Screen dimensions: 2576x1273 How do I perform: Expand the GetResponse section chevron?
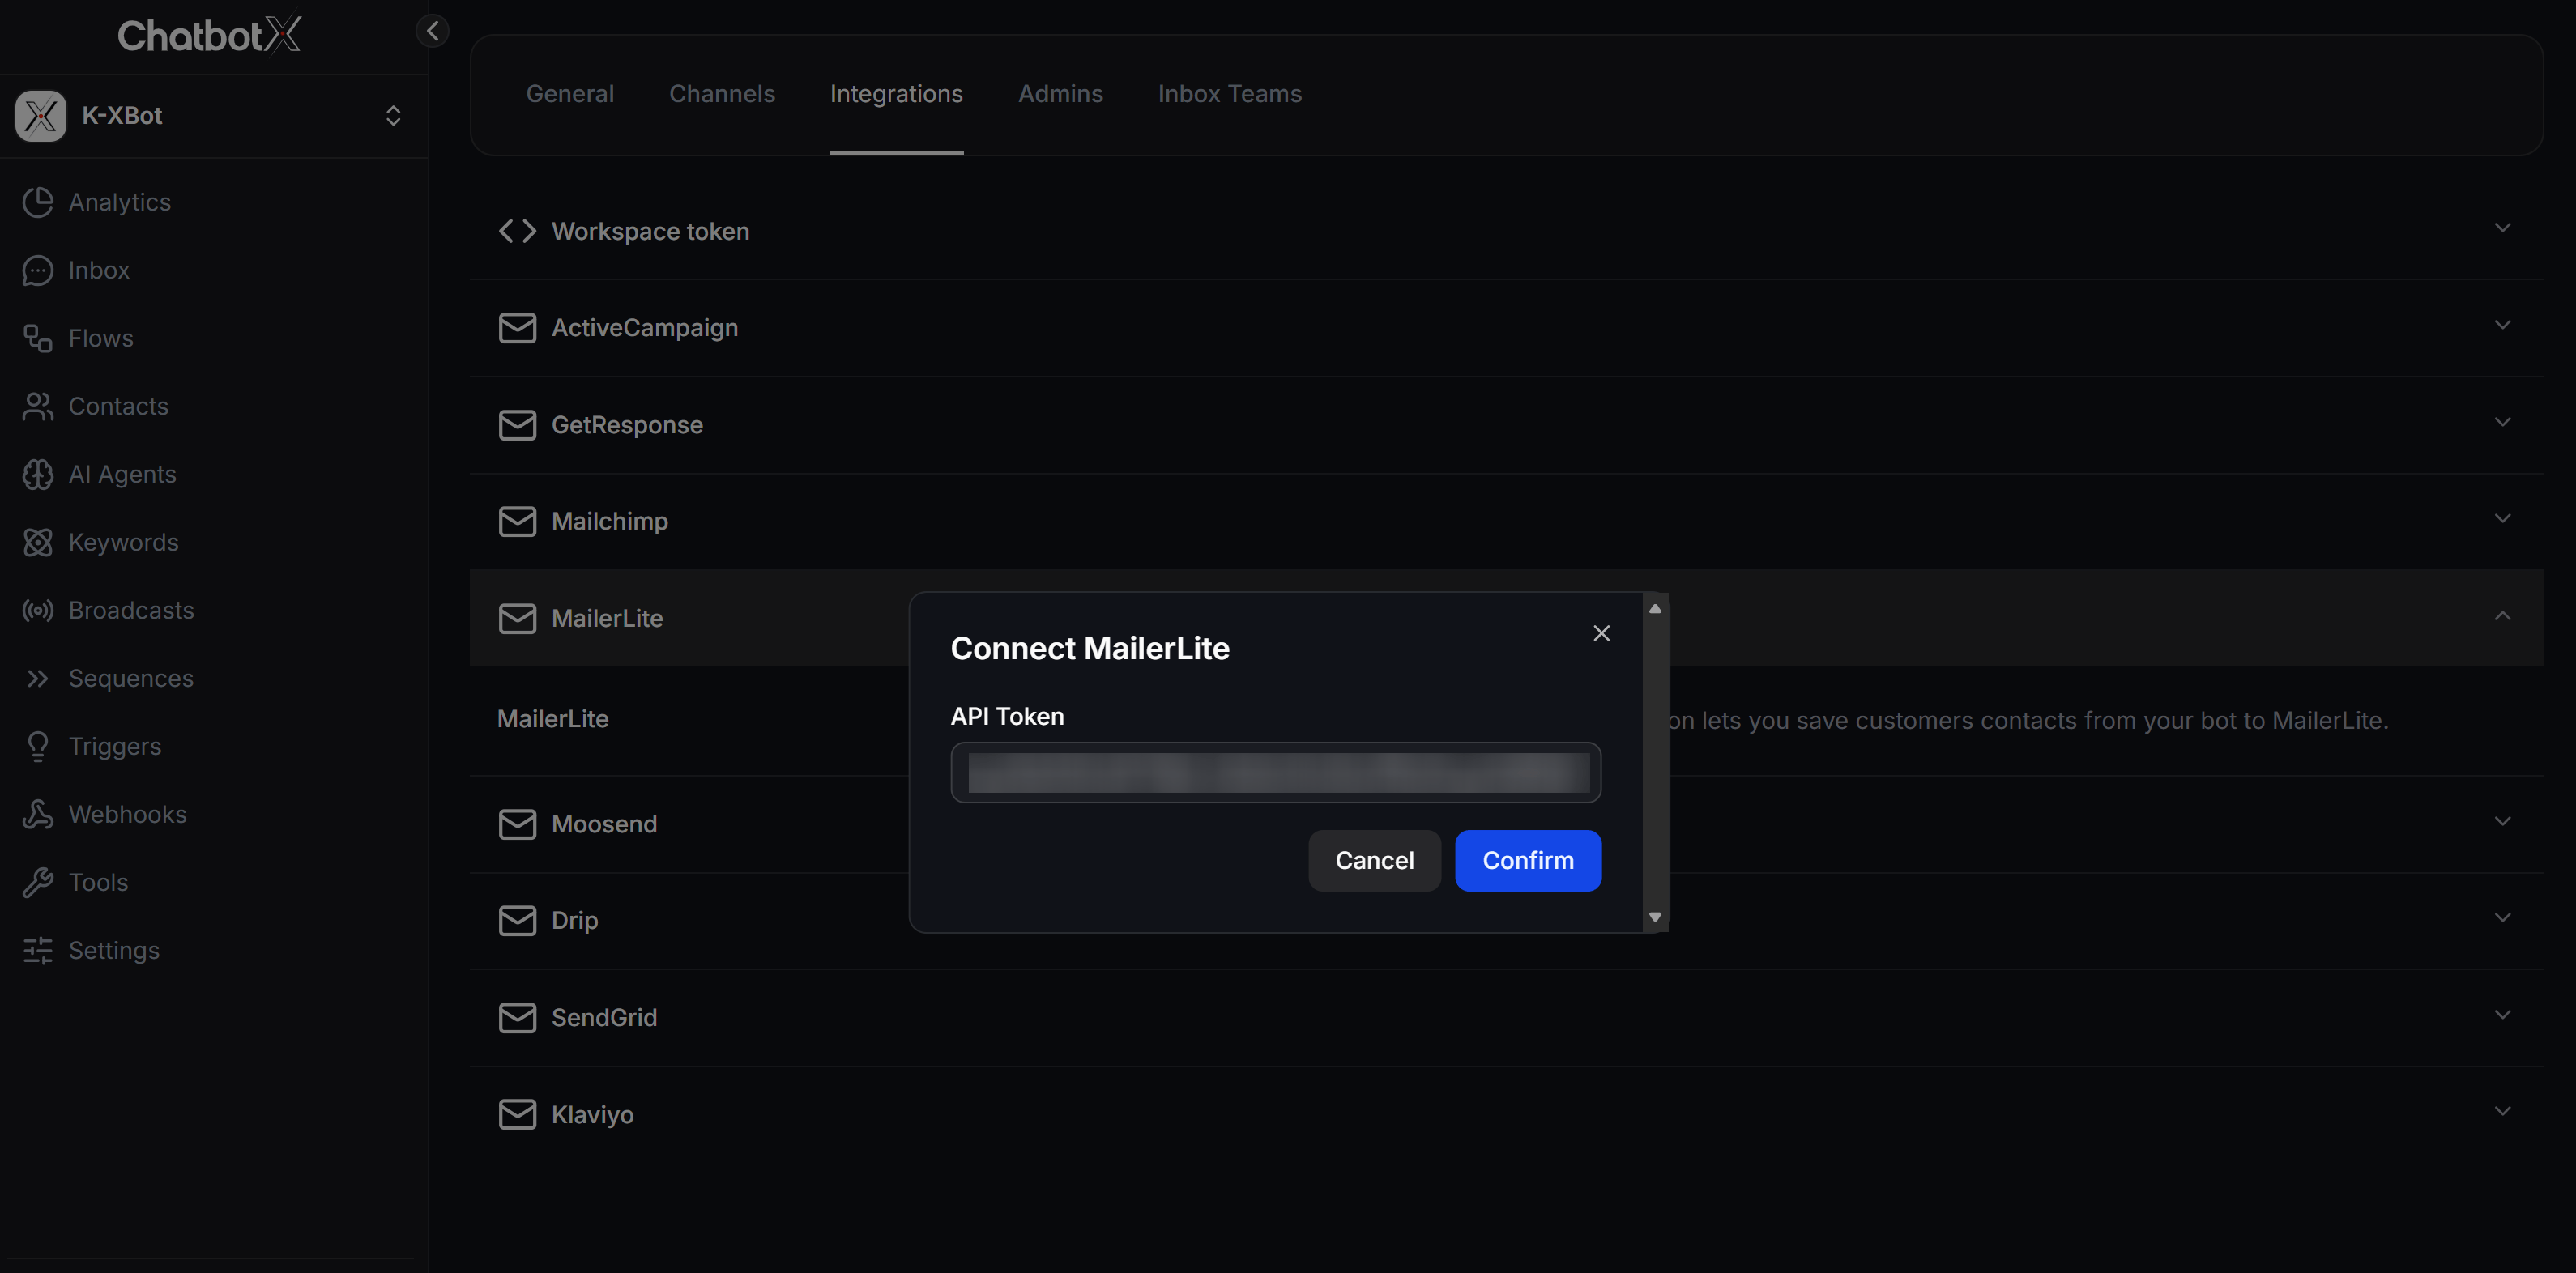click(2502, 422)
